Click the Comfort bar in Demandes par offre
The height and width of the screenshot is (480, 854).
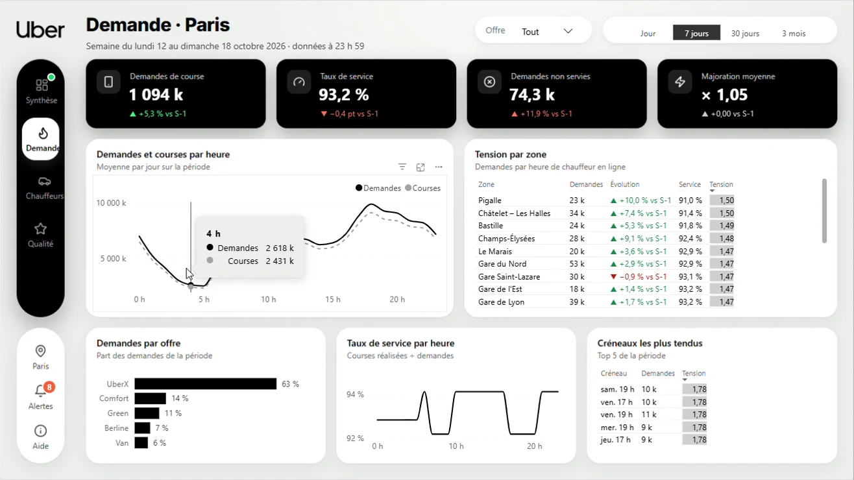pos(151,398)
